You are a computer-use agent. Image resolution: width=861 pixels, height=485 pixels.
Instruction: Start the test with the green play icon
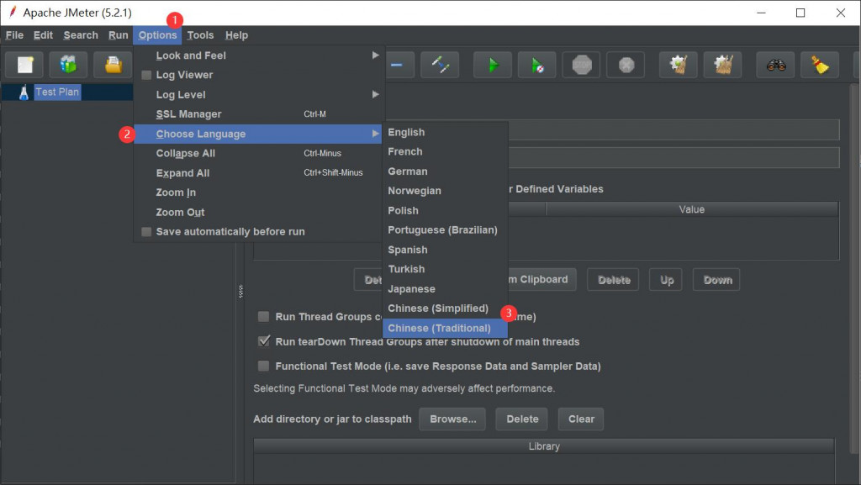pyautogui.click(x=493, y=66)
